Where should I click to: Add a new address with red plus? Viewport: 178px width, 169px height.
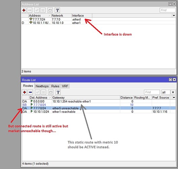click(24, 10)
